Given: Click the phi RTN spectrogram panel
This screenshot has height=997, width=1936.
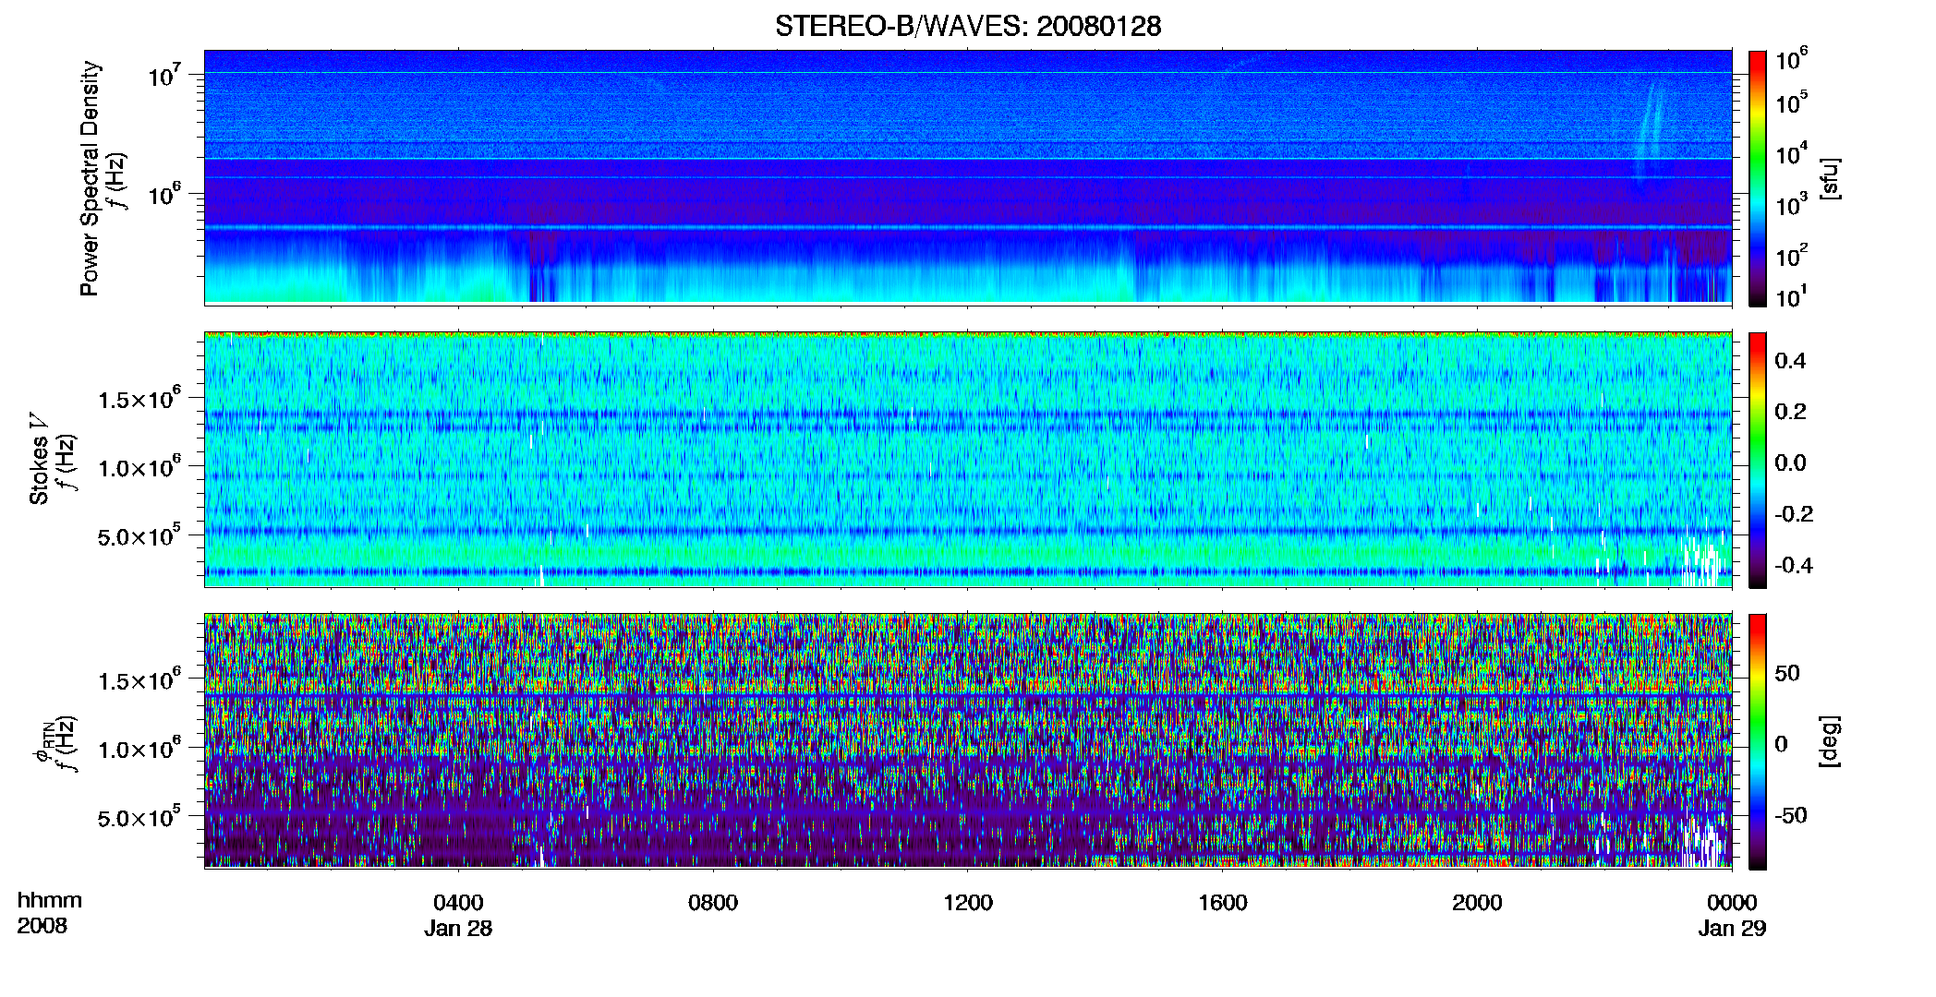Looking at the screenshot, I should (968, 741).
